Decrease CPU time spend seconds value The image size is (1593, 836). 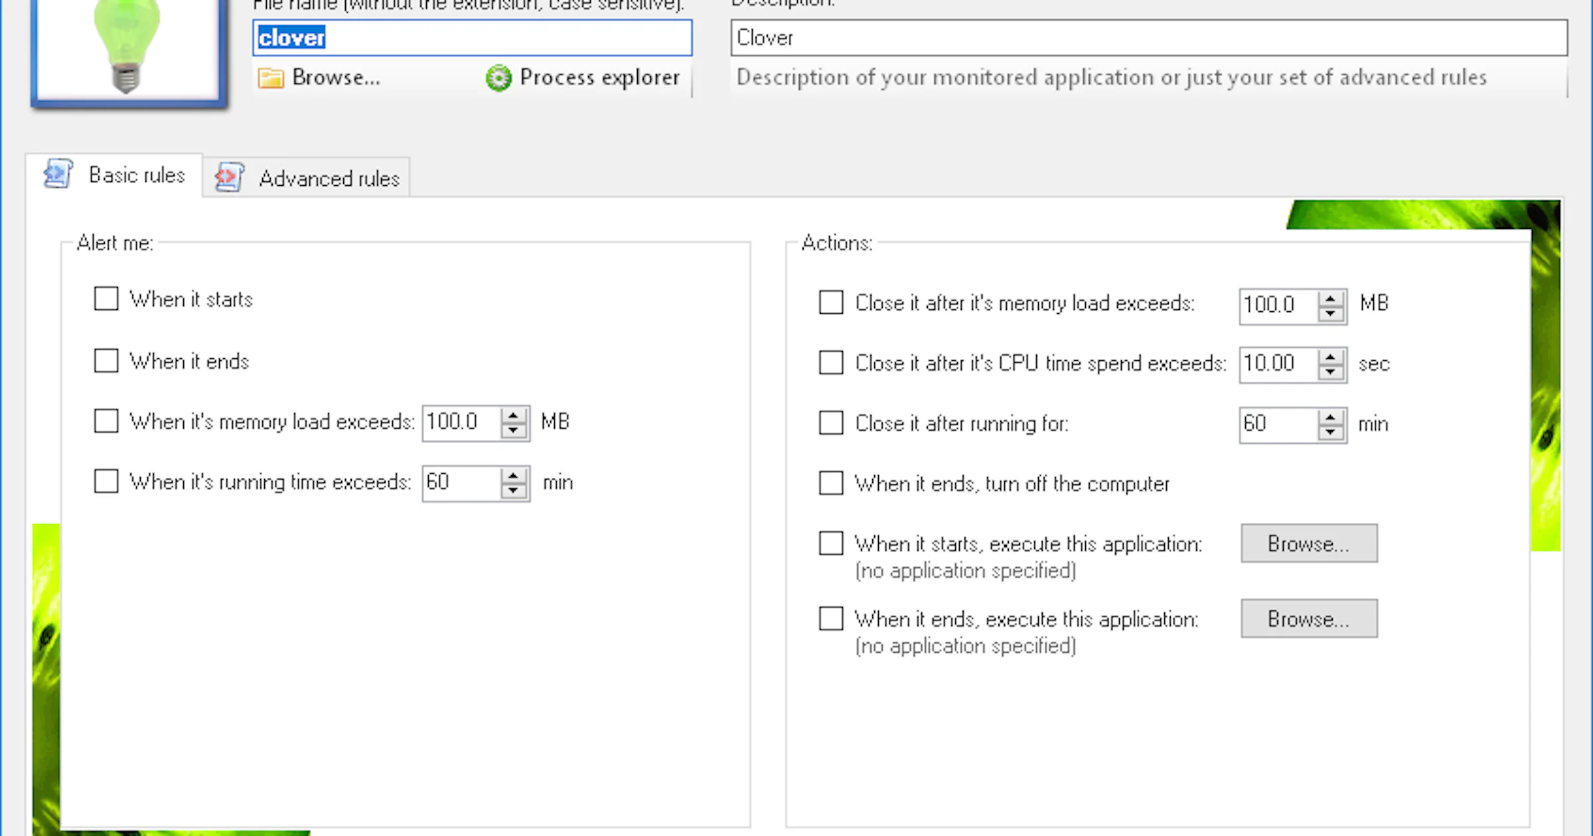click(x=1331, y=372)
